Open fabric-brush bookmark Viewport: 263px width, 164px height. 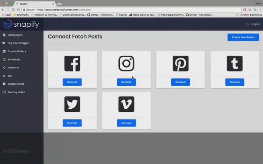[142, 15]
